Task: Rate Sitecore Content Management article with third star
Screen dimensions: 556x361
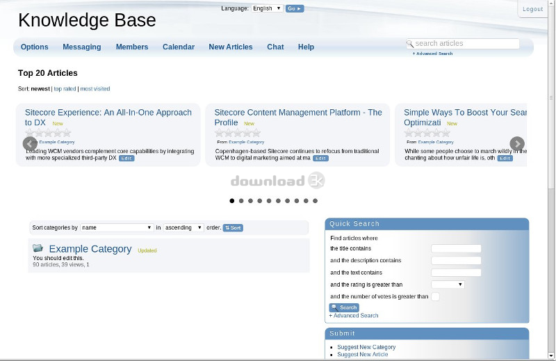Action: (238, 133)
